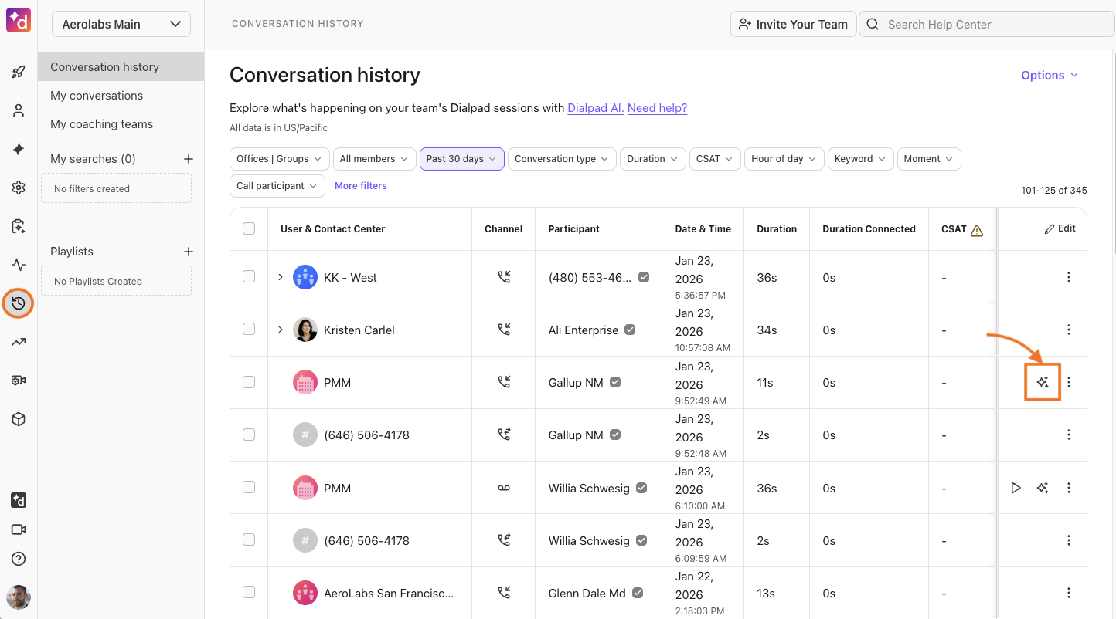Click the More filters link
Screen dimensions: 1116x619
[x=361, y=186]
